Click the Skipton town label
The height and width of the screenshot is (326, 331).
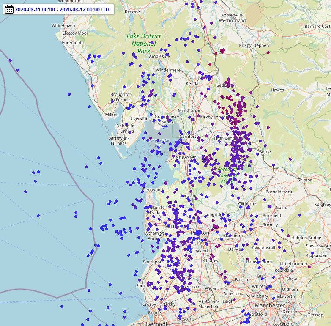[x=305, y=180]
